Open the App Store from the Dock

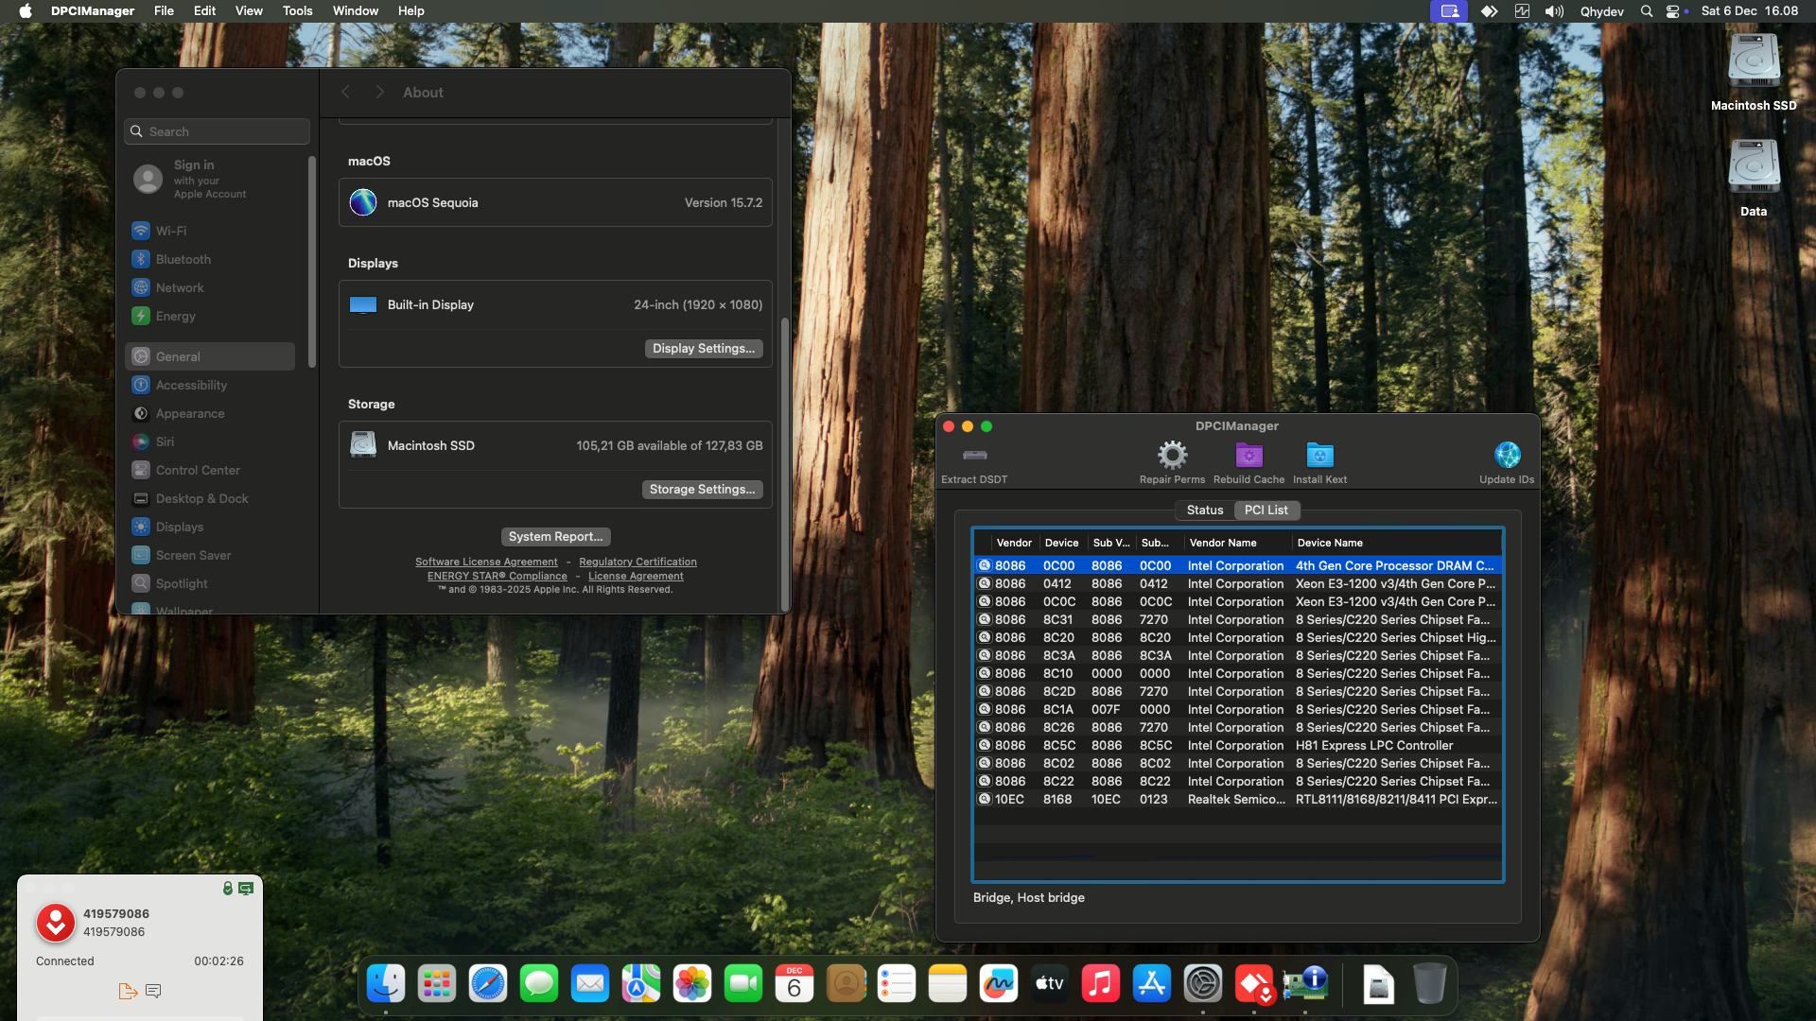click(1151, 983)
